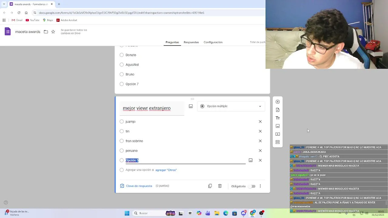Image resolution: width=388 pixels, height=218 pixels.
Task: Click the AgusAkd option text
Action: (x=132, y=65)
